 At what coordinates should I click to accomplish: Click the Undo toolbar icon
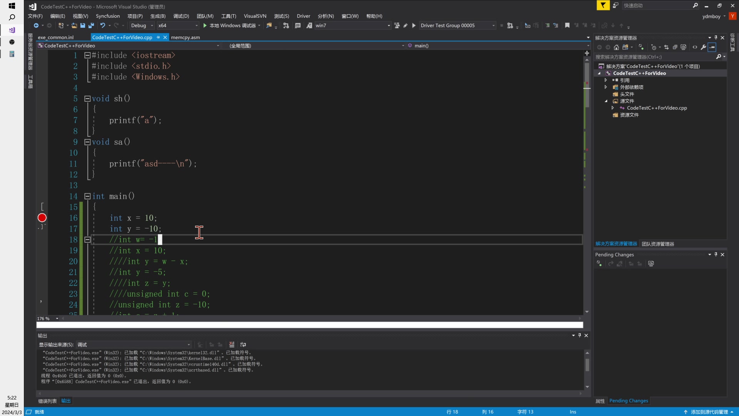coord(102,26)
